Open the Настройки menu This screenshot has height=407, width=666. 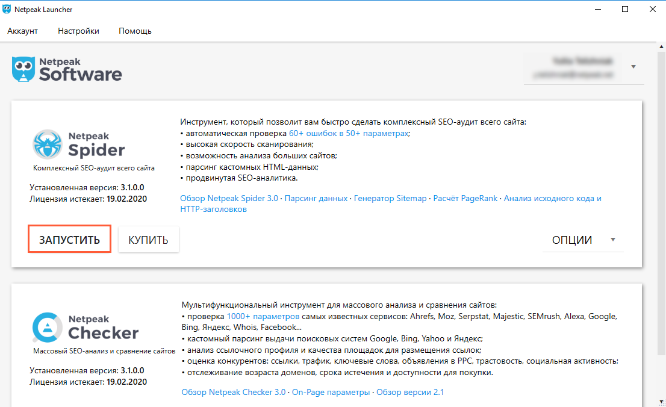[x=78, y=31]
